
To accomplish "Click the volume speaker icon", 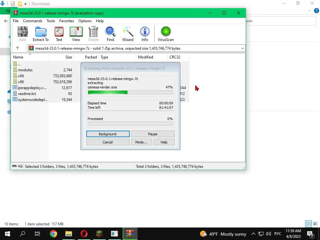I will coord(268,234).
